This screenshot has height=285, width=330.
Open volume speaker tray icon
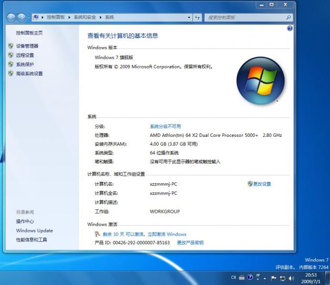[291, 278]
